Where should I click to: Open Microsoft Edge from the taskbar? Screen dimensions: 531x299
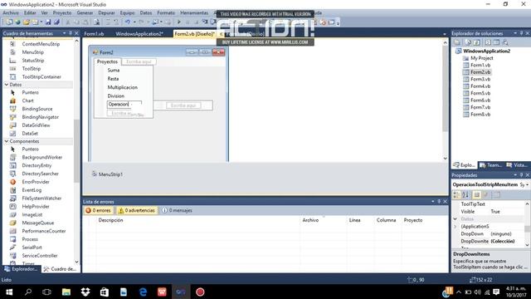point(143,292)
